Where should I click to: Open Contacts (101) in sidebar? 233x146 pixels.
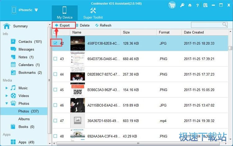[30, 42]
